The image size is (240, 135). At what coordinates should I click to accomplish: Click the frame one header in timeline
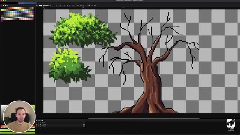[x=84, y=123]
